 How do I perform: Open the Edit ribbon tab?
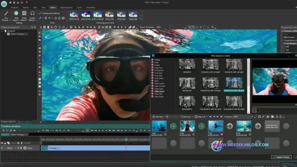(x=35, y=8)
